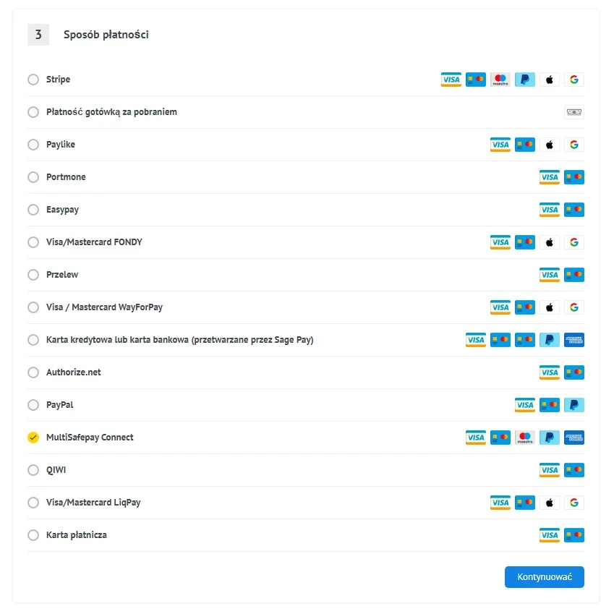Click the Google Pay icon in the FONDY row
The height and width of the screenshot is (614, 614).
pyautogui.click(x=574, y=242)
